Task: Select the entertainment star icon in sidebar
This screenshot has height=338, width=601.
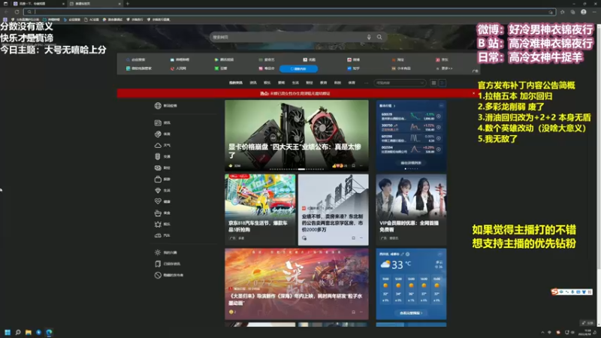Action: coord(158,224)
